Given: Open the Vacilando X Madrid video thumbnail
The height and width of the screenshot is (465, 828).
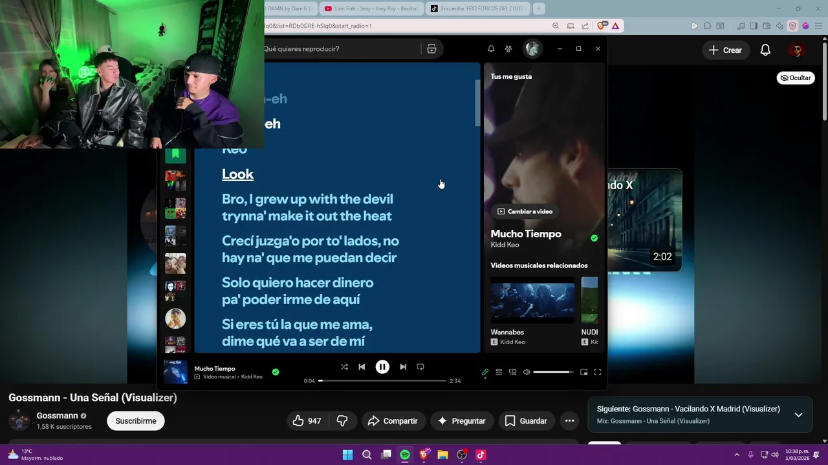Looking at the screenshot, I should (x=644, y=220).
